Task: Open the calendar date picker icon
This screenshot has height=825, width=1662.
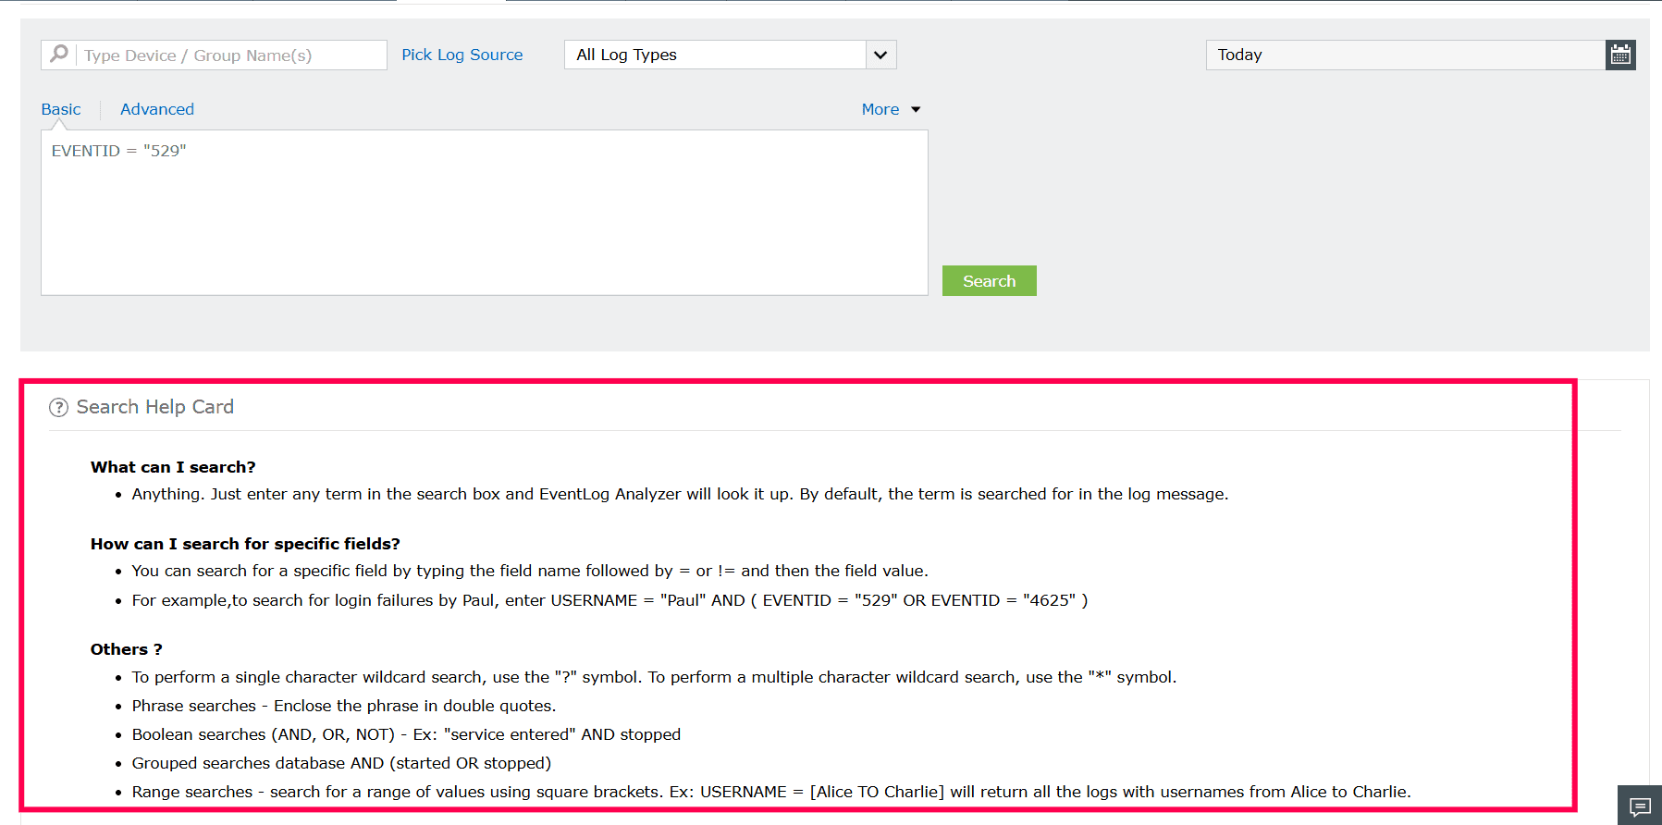Action: point(1620,55)
